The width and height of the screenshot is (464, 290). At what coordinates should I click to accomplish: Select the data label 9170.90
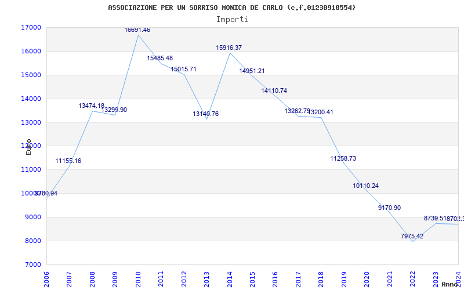click(x=389, y=208)
